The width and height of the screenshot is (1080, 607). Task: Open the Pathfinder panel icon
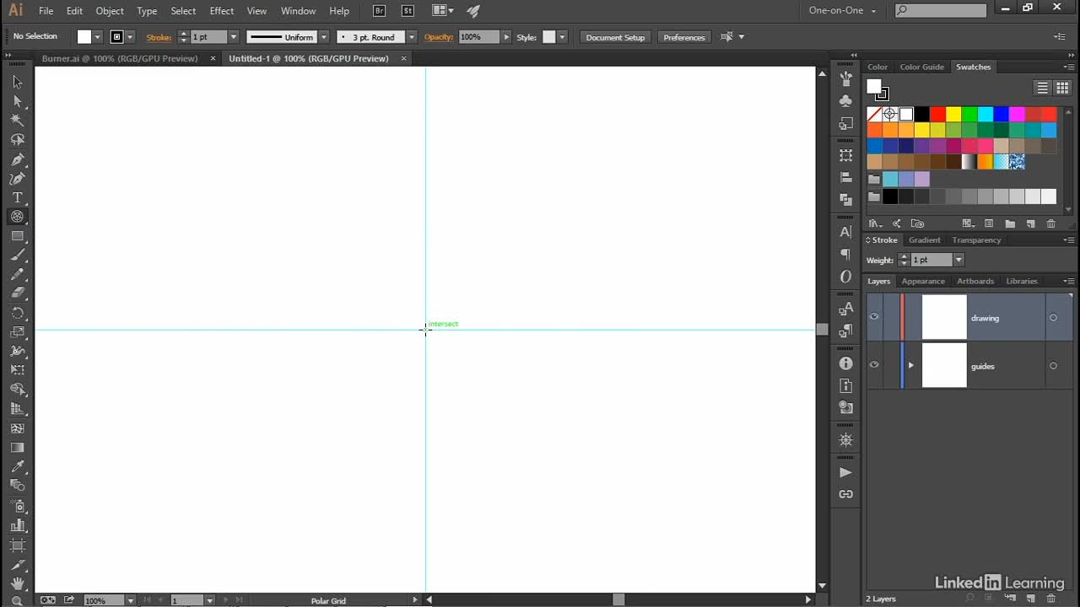(x=845, y=200)
